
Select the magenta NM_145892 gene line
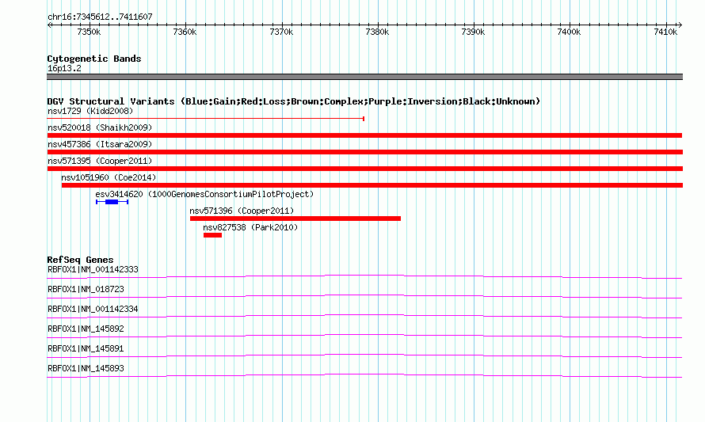click(364, 336)
